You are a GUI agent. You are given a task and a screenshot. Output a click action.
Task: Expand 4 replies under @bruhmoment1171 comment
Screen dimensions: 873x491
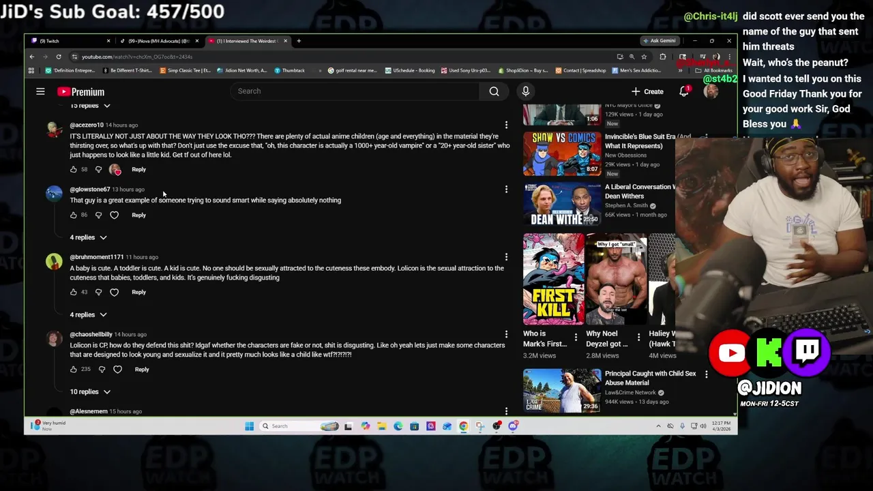click(x=88, y=314)
